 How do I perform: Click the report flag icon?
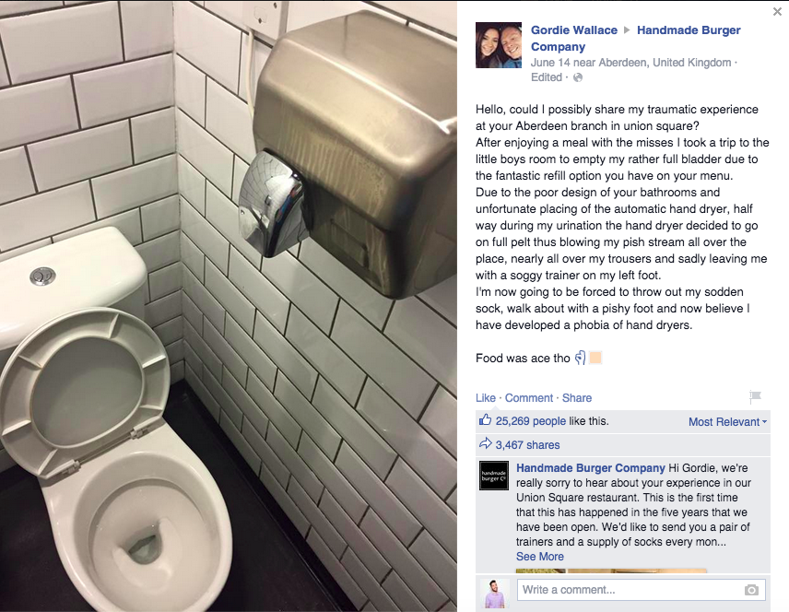(755, 397)
